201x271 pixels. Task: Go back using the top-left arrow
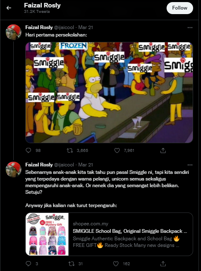tap(9, 8)
